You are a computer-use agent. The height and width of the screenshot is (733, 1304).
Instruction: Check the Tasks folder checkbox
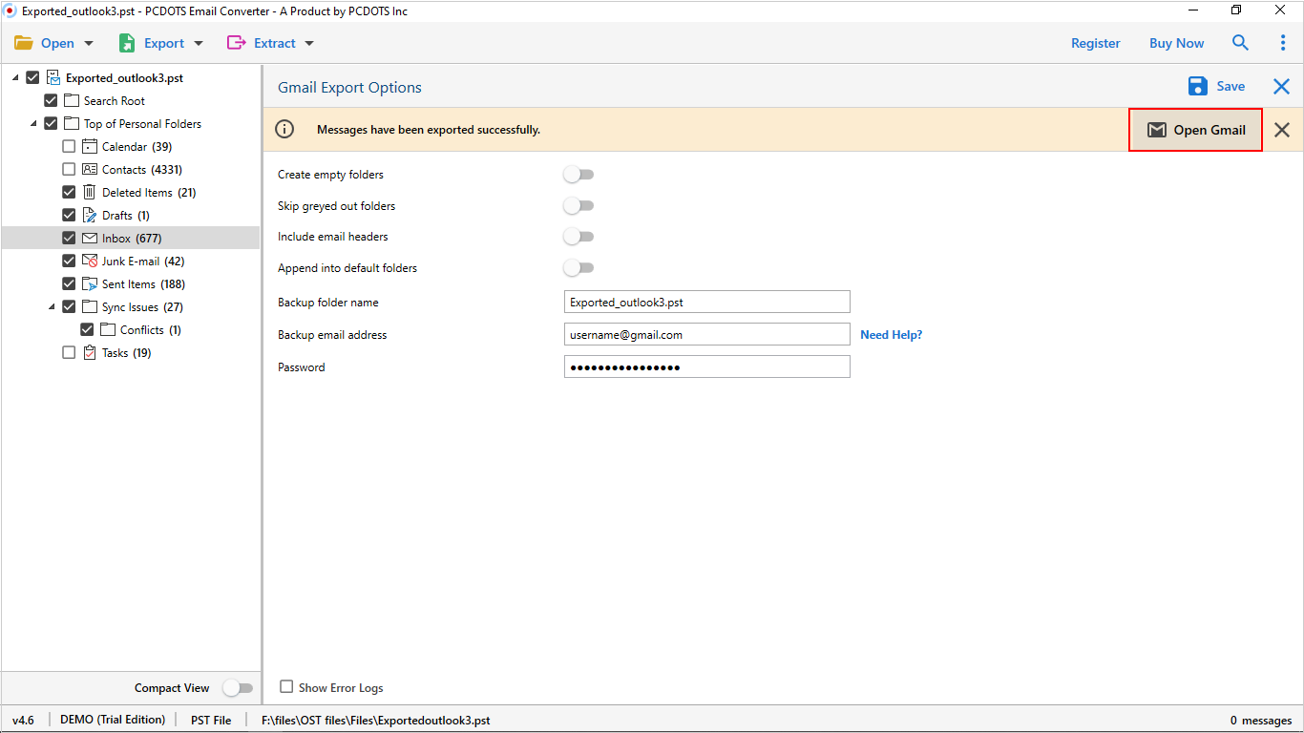(x=69, y=352)
